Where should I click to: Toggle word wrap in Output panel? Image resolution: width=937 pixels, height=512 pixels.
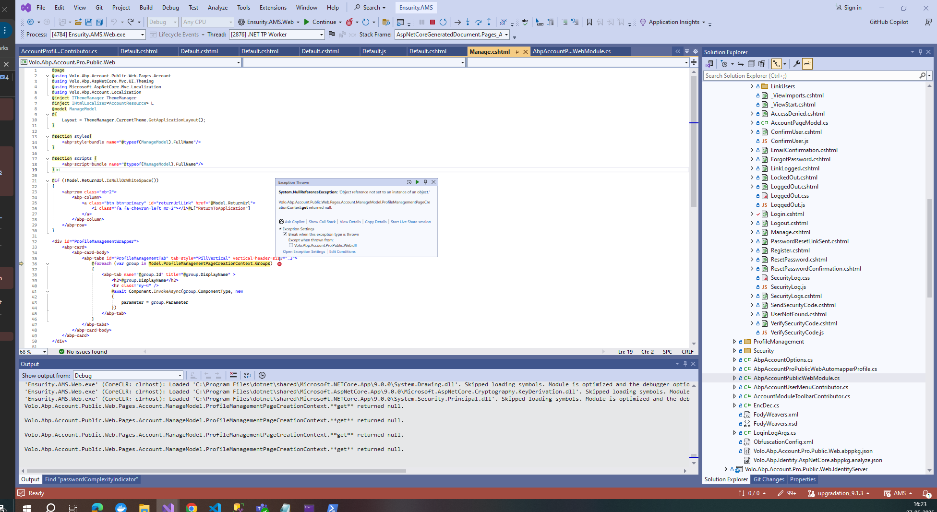tap(248, 375)
